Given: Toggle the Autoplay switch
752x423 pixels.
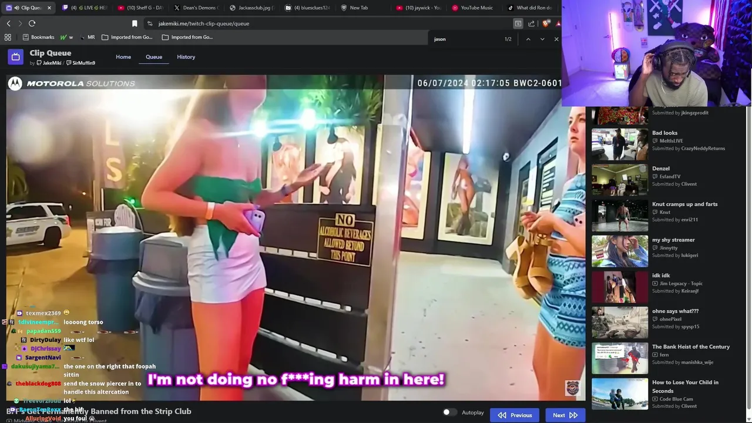Looking at the screenshot, I should point(449,412).
